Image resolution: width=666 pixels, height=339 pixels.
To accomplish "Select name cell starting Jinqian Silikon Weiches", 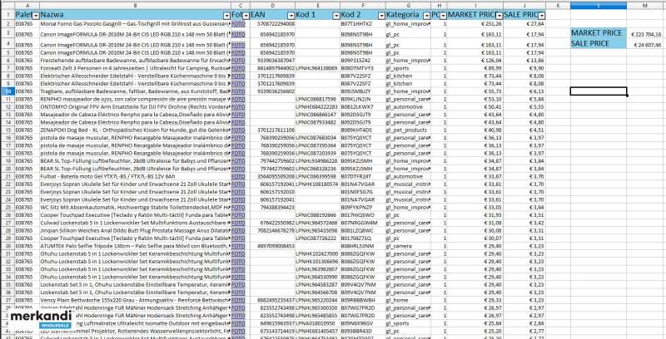I will point(135,230).
